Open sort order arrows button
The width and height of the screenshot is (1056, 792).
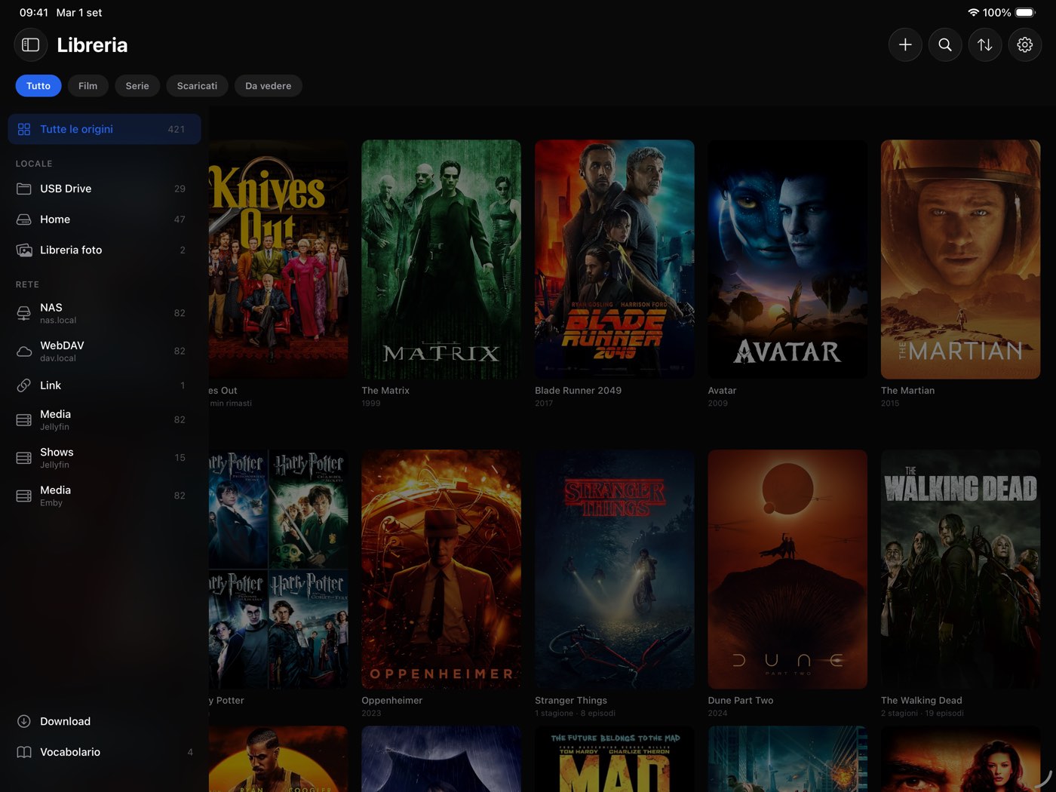(985, 45)
